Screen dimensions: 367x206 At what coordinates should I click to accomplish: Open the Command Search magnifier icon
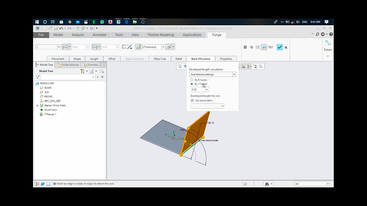click(x=317, y=34)
